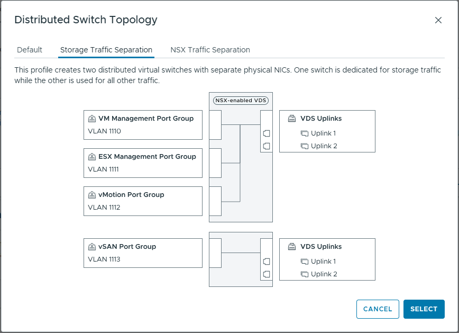
Task: Click the VM Management Port Group icon
Action: tap(92, 119)
